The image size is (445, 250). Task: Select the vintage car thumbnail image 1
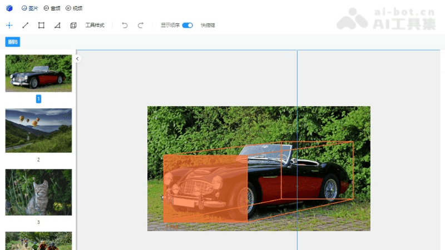pos(38,73)
